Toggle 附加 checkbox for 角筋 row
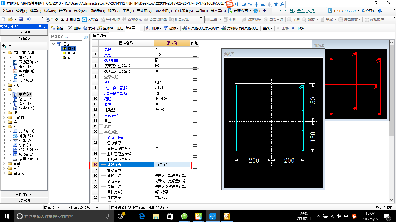This screenshot has width=396, height=222. click(195, 82)
